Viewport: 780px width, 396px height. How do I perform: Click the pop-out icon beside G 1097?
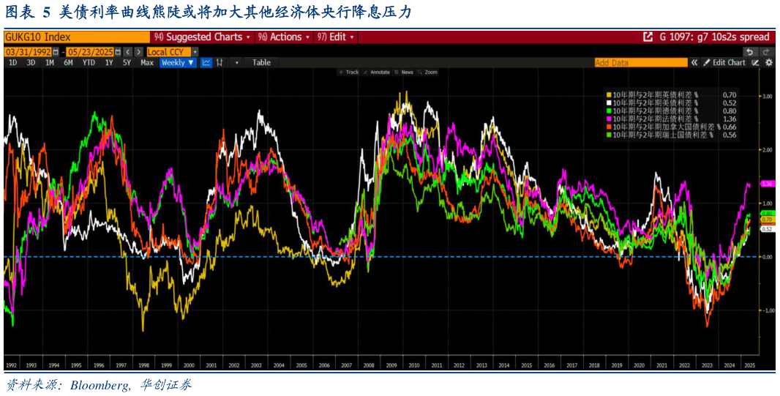[x=648, y=37]
